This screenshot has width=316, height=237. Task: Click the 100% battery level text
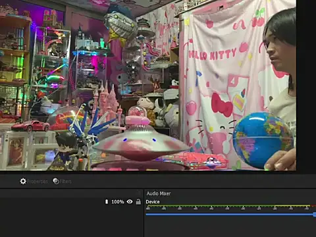click(118, 201)
